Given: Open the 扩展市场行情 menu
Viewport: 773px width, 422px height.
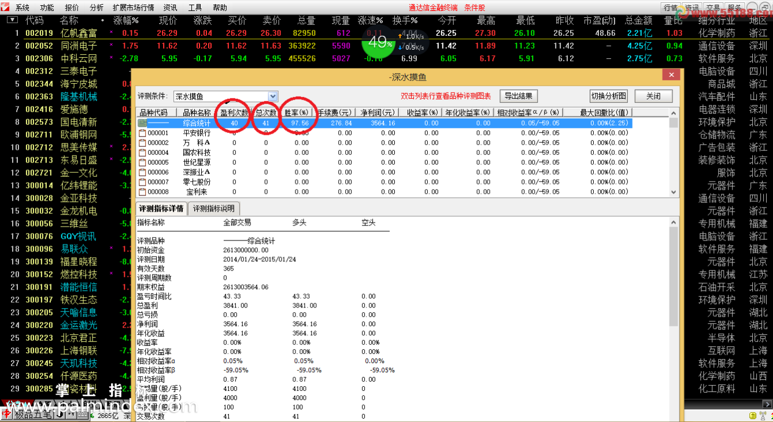Looking at the screenshot, I should [x=134, y=8].
